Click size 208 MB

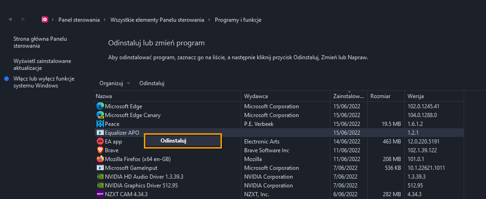click(393, 160)
